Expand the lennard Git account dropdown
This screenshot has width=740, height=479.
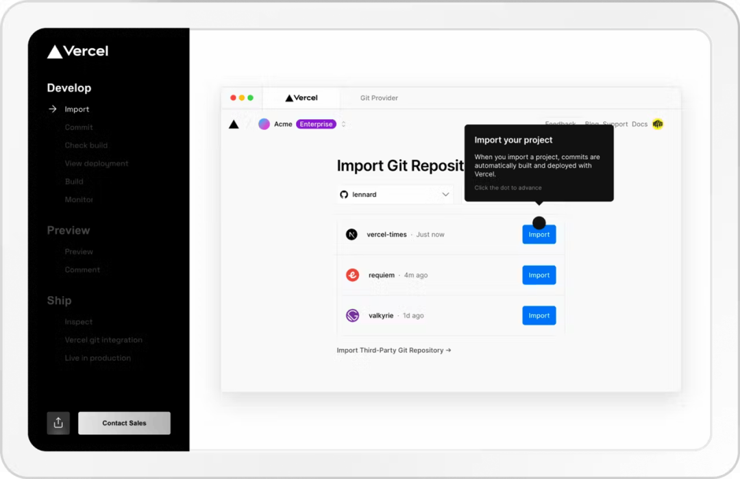click(395, 195)
